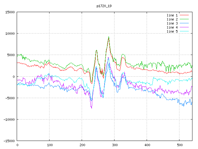Select the 'line 1' legend label
The width and height of the screenshot is (198, 149).
coord(172,15)
